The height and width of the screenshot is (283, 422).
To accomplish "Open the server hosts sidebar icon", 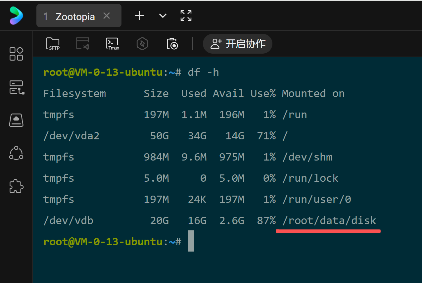I will pyautogui.click(x=16, y=87).
